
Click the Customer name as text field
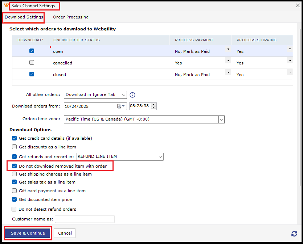coord(85,219)
